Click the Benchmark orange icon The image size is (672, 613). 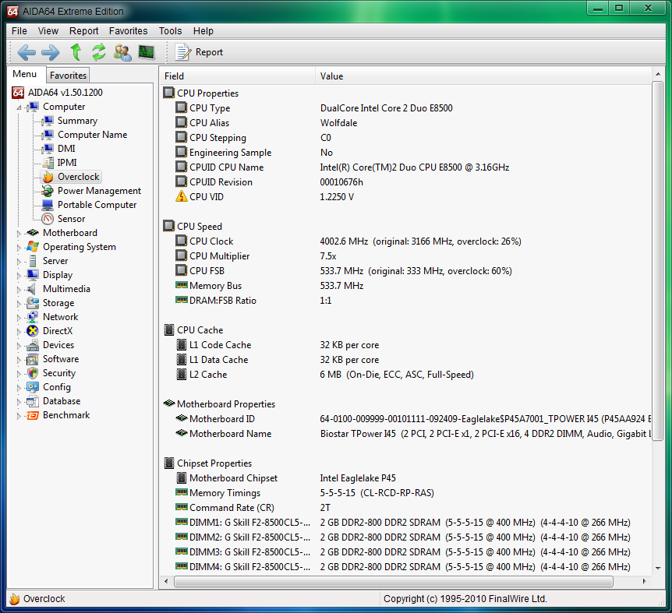coord(33,415)
